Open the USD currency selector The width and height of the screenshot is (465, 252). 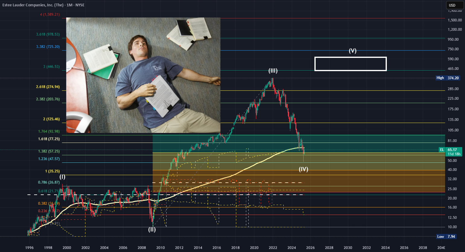[455, 5]
